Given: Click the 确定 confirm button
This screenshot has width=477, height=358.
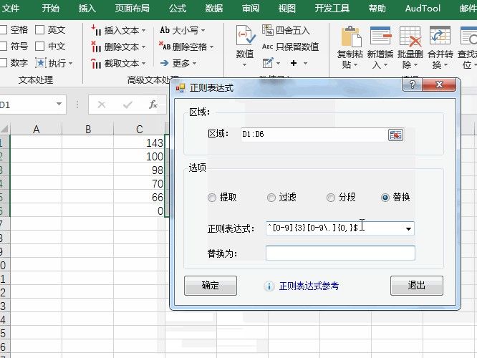Looking at the screenshot, I should pos(210,286).
